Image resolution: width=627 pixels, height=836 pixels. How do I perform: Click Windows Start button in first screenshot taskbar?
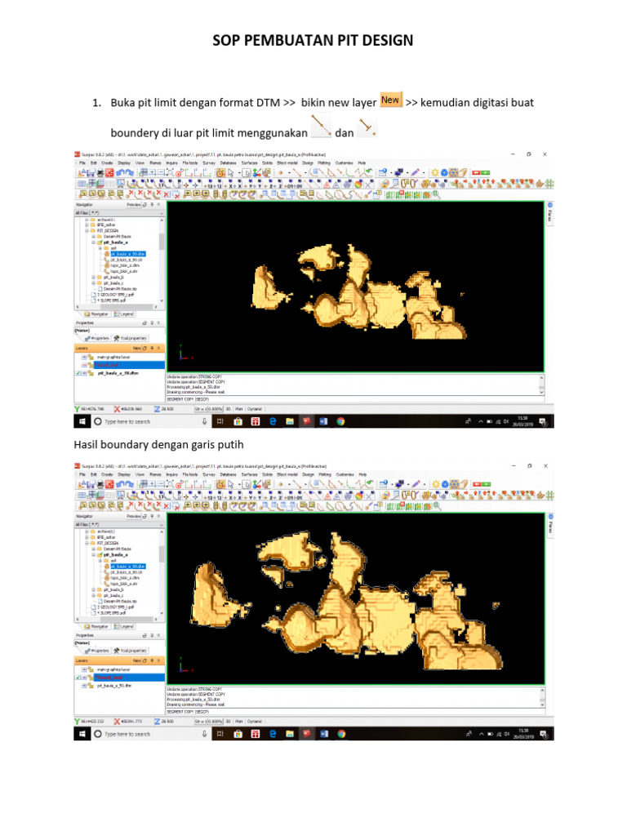click(x=82, y=421)
